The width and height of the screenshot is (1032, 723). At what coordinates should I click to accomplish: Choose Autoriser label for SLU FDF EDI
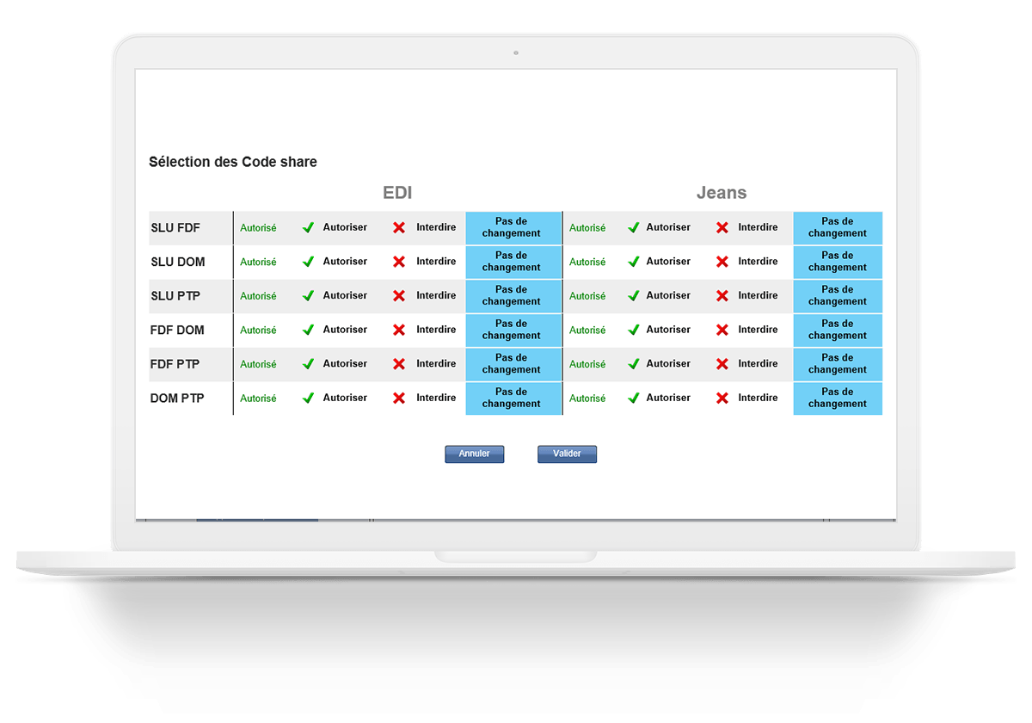coord(345,227)
